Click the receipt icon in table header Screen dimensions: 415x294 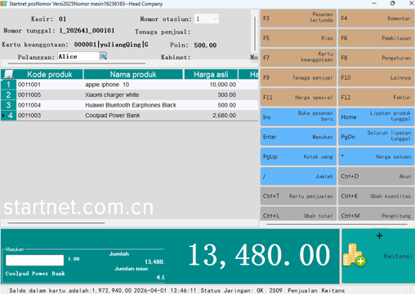(9, 74)
